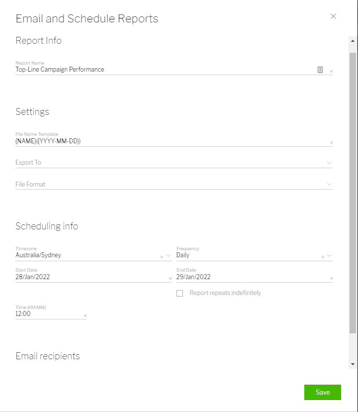Click the scrollbar down arrow
The width and height of the screenshot is (358, 412).
353,364
